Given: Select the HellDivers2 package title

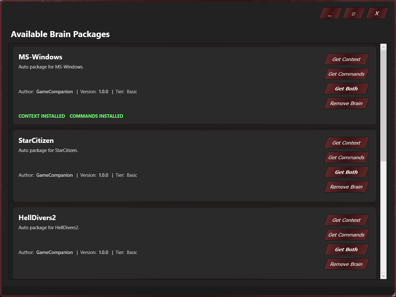Looking at the screenshot, I should point(37,218).
